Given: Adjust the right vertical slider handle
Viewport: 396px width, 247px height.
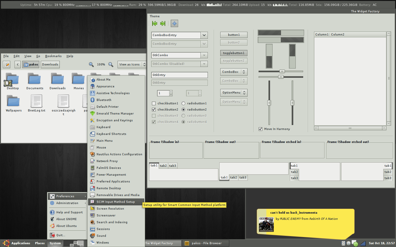Looking at the screenshot, I should click(x=292, y=103).
